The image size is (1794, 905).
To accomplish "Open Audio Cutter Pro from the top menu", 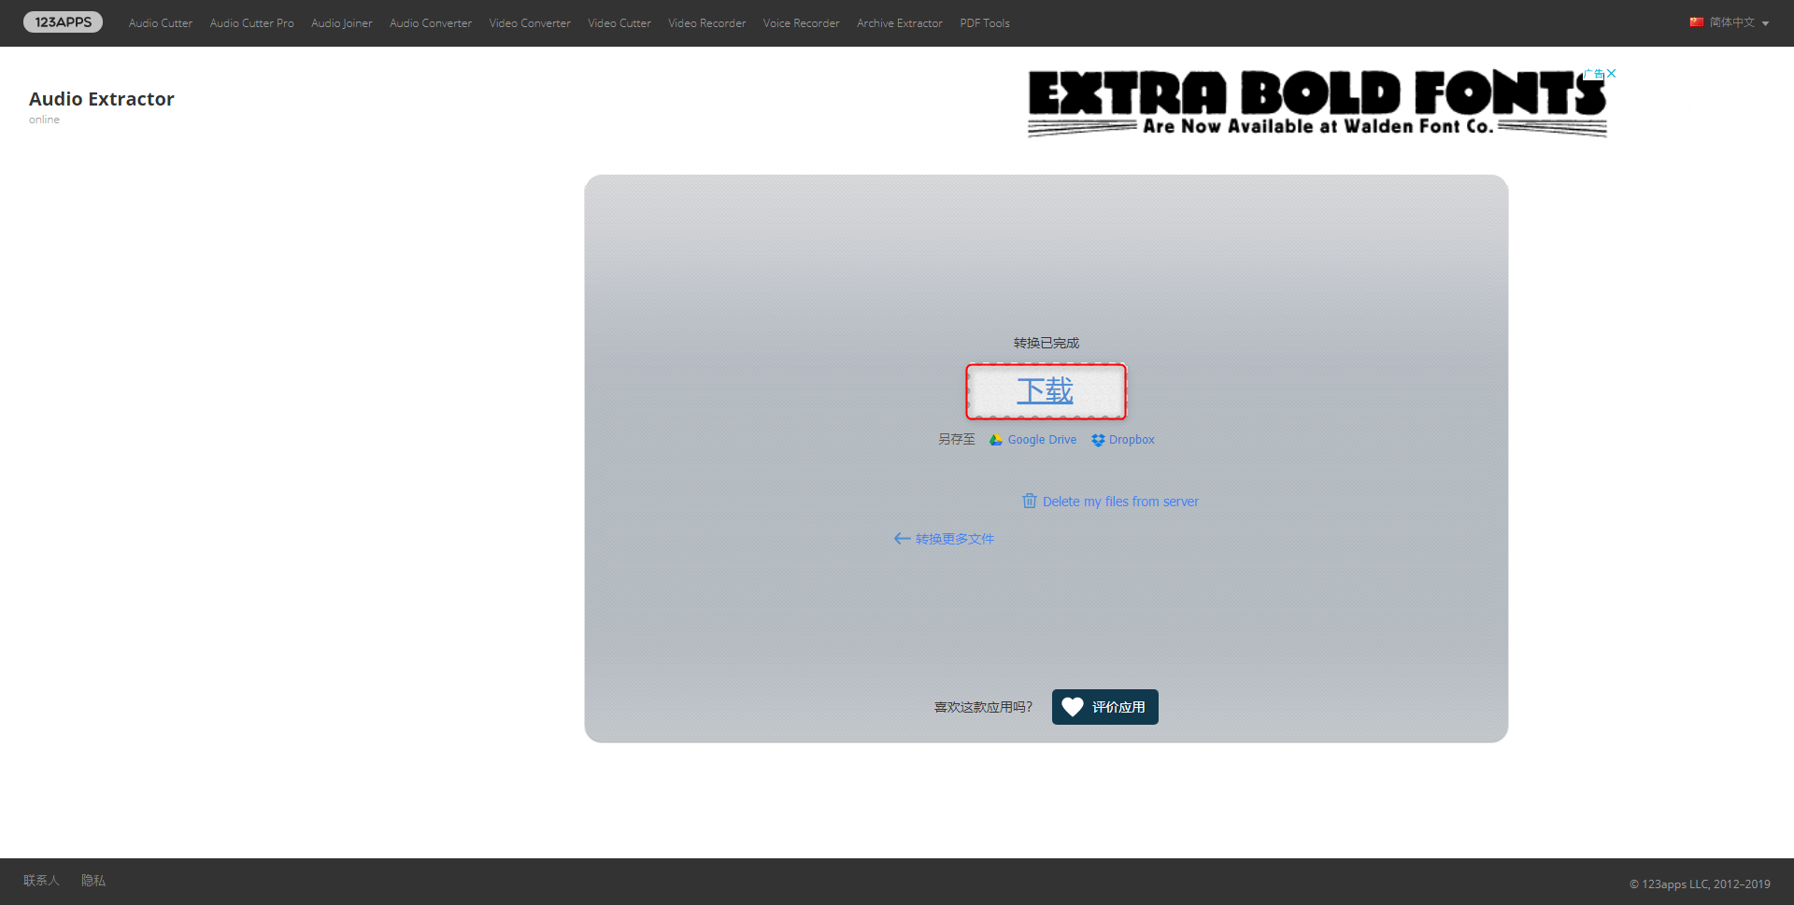I will 251,23.
